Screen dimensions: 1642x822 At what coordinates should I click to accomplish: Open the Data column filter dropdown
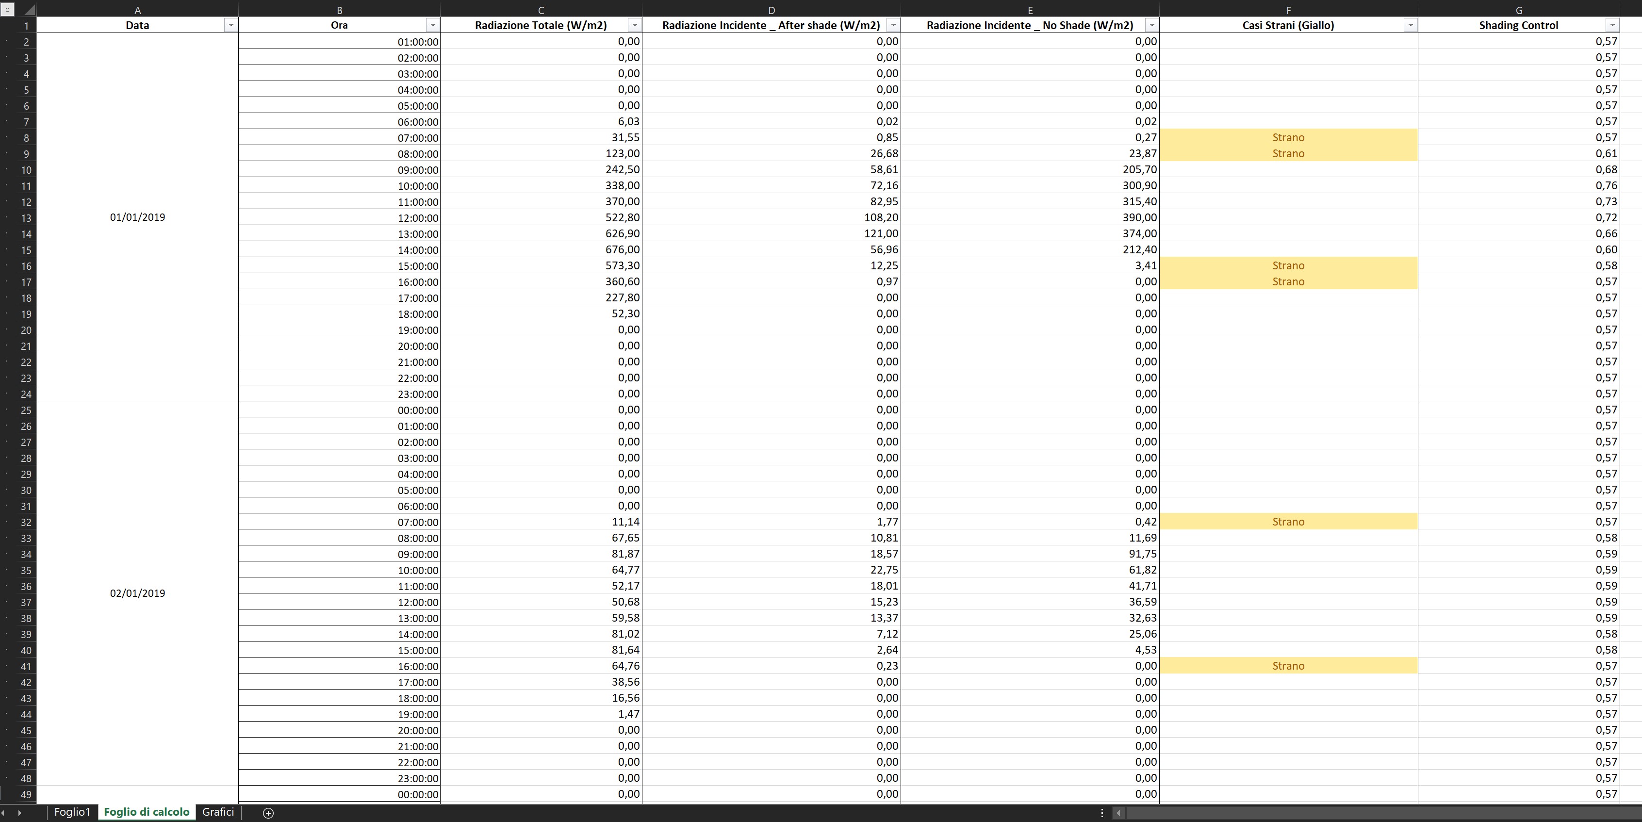click(x=231, y=25)
